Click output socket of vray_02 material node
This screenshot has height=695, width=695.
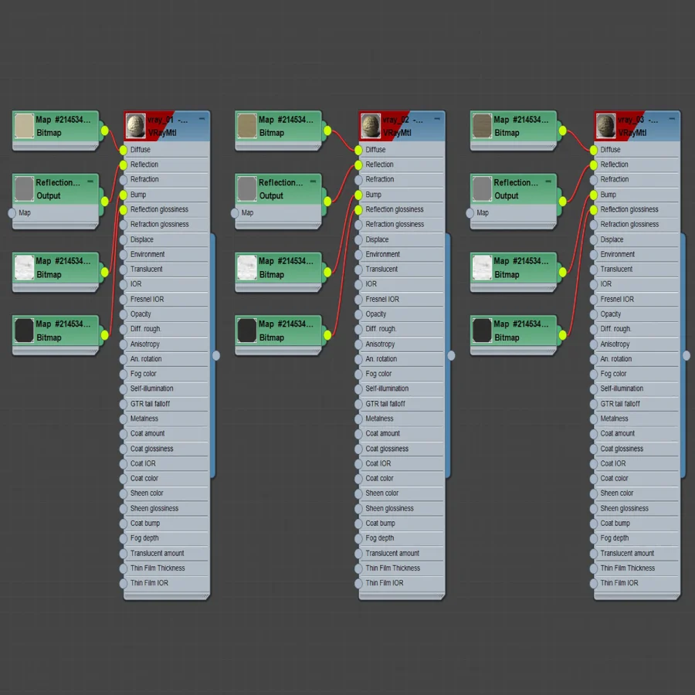click(451, 355)
